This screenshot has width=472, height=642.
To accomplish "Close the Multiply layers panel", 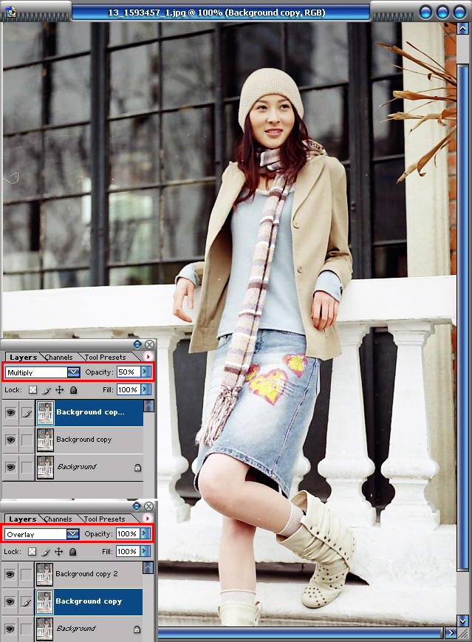I will [x=150, y=344].
